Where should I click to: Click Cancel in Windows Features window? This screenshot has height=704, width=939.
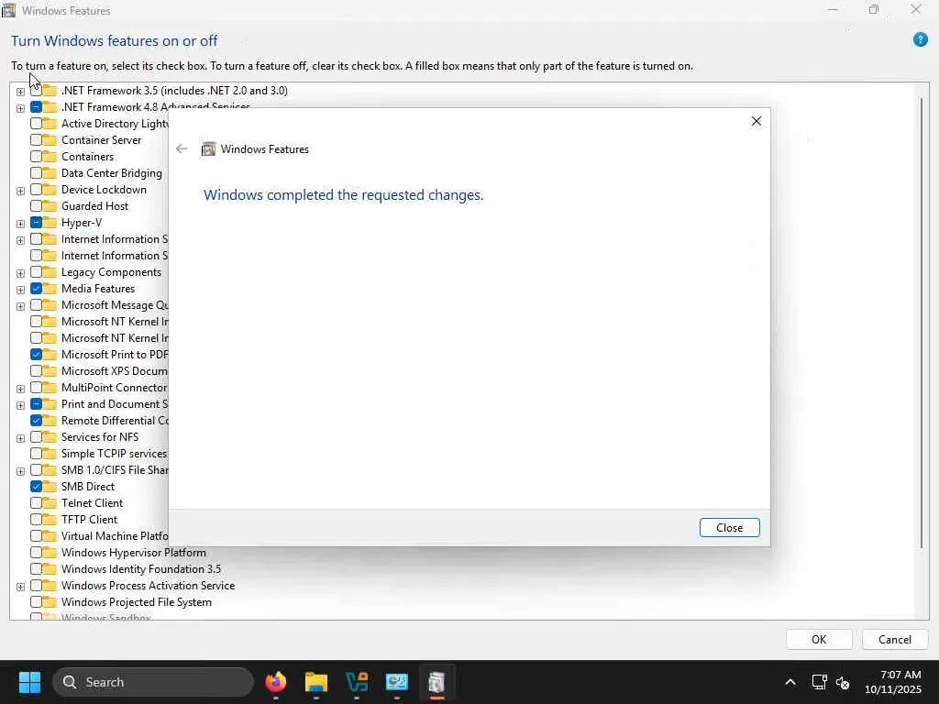coord(895,639)
